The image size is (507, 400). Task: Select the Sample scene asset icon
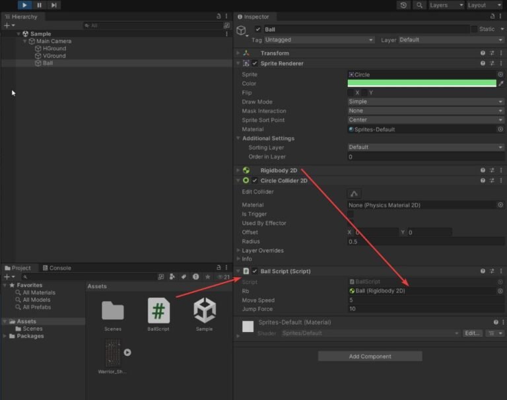(204, 310)
